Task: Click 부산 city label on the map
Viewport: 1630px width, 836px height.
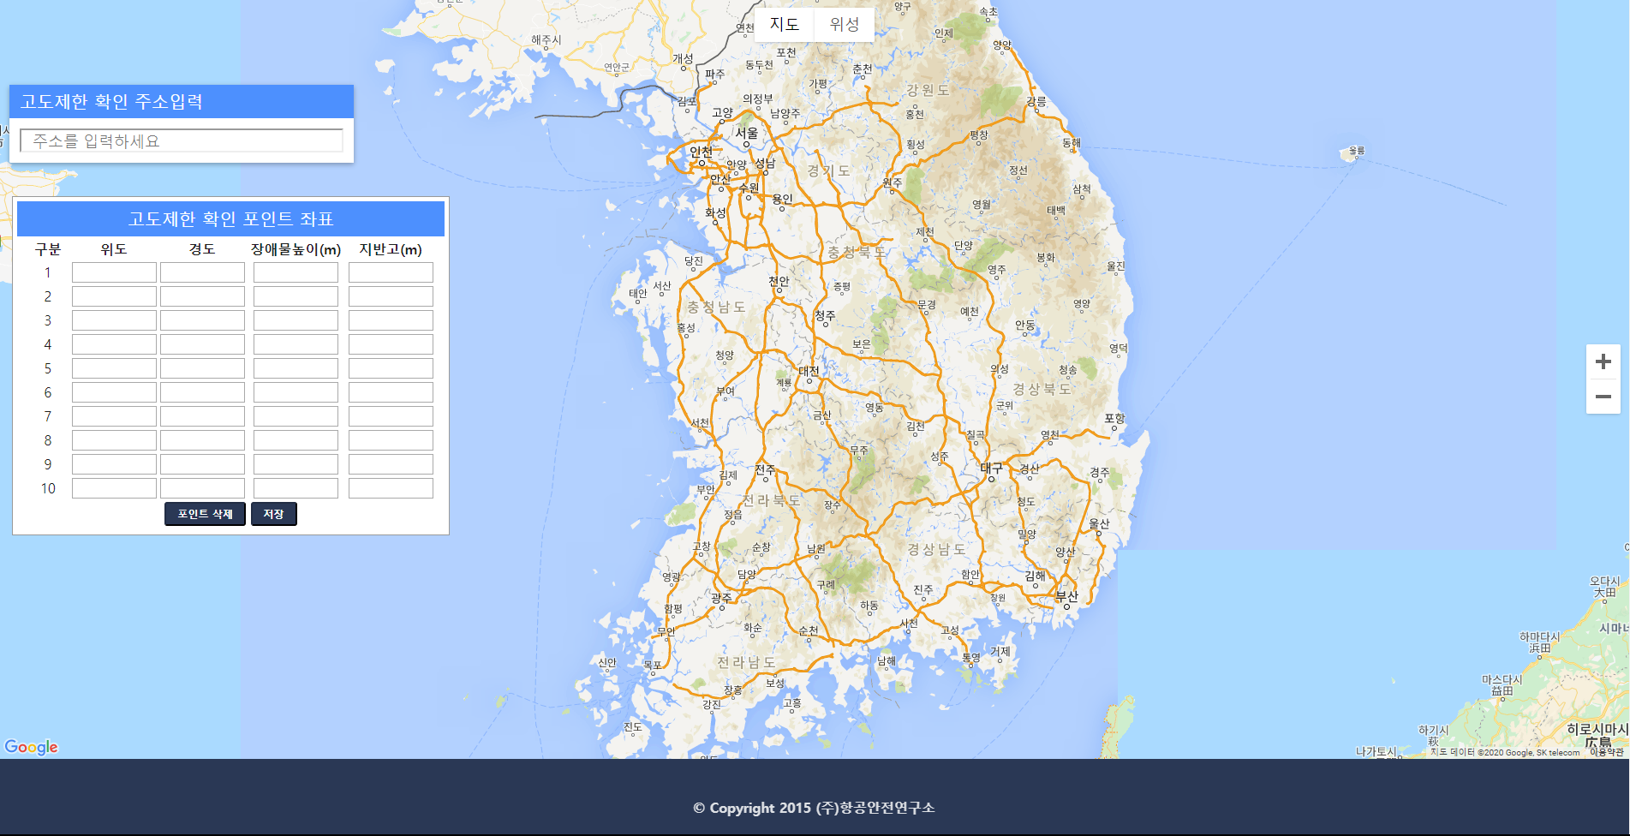Action: click(x=1066, y=596)
